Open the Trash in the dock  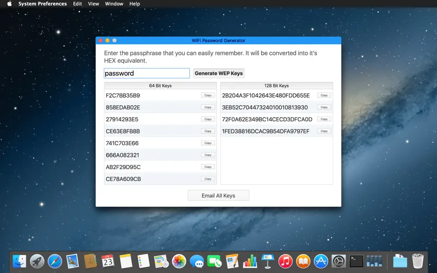coord(418,261)
